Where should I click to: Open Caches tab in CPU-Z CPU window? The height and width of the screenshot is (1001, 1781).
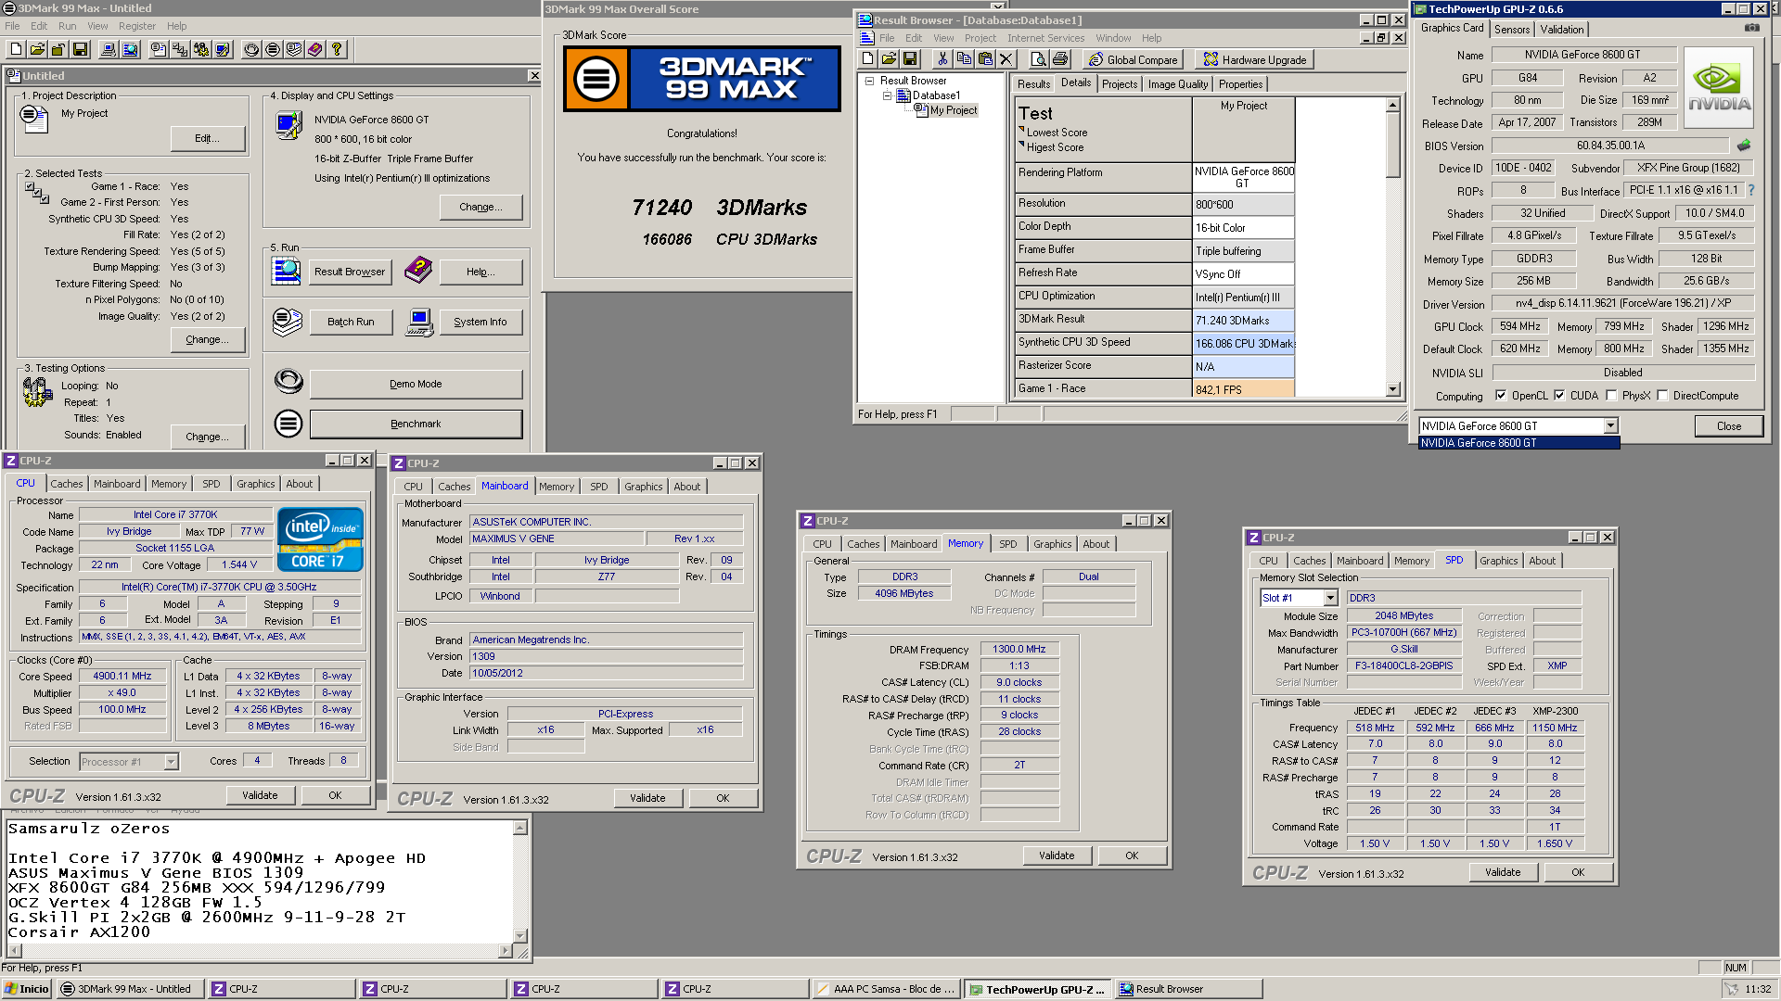[x=67, y=484]
